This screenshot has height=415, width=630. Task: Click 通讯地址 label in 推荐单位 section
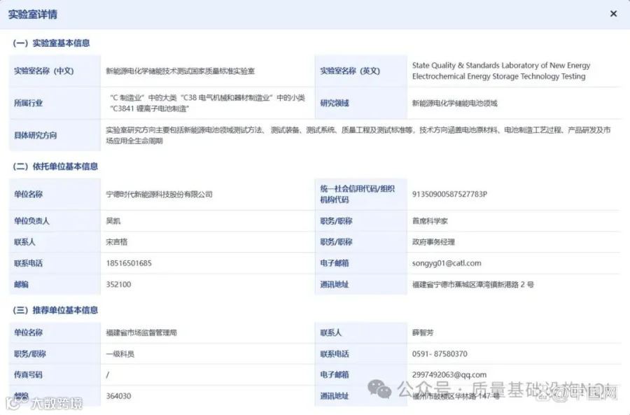pyautogui.click(x=335, y=396)
